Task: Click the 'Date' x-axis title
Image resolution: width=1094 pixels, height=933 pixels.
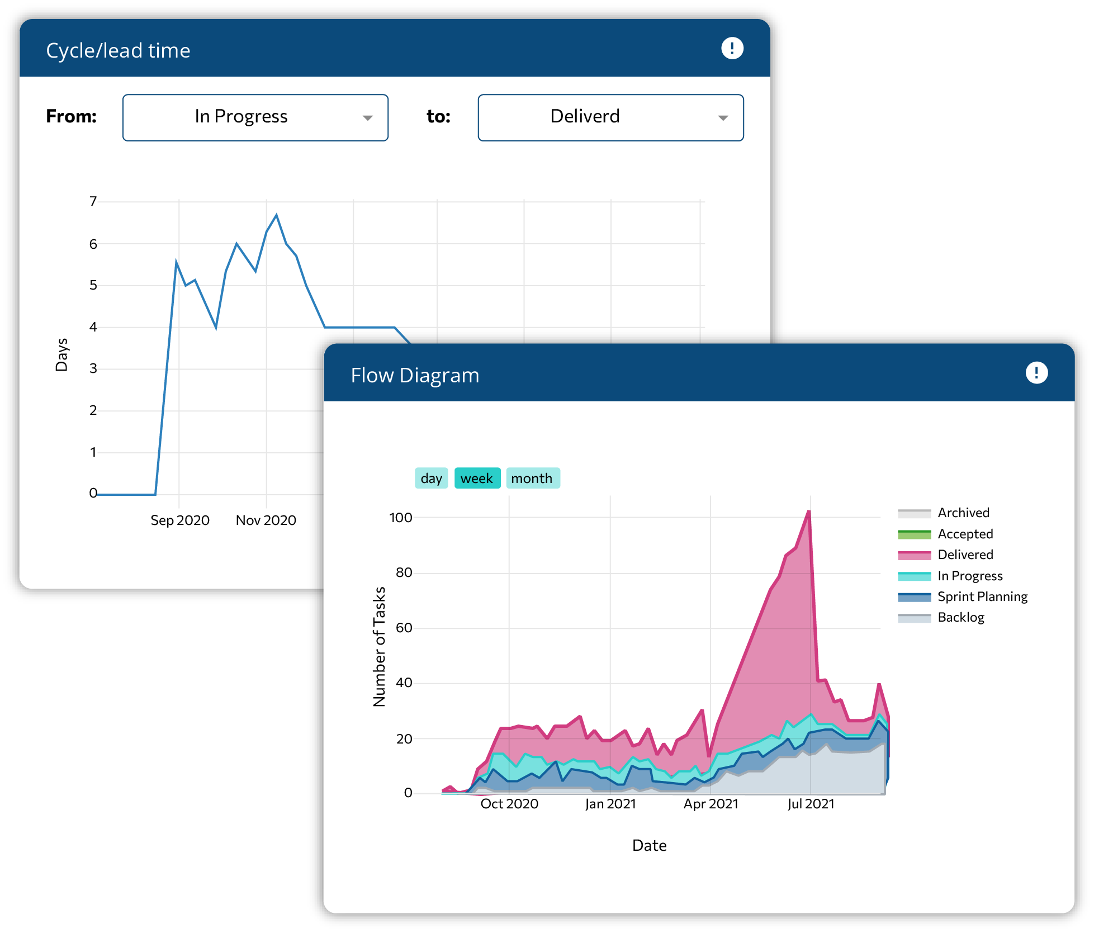Action: coord(649,845)
